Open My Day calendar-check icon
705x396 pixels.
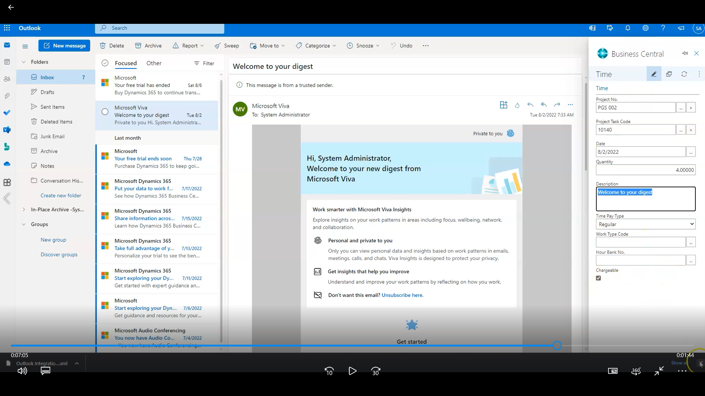[610, 28]
